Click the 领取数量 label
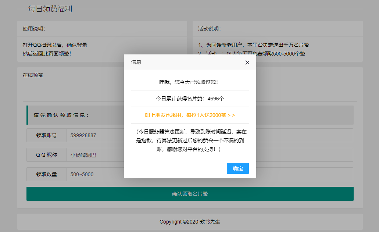Screen dimensions: 379x232 pyautogui.click(x=47, y=174)
